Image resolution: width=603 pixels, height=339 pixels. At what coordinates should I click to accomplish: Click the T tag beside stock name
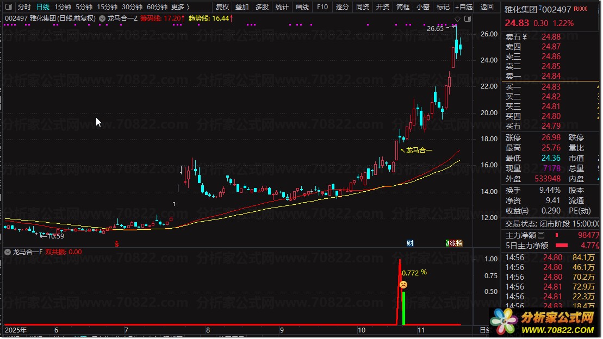(x=540, y=8)
